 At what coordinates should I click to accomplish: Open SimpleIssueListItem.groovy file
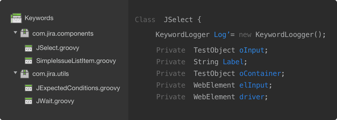[76, 61]
